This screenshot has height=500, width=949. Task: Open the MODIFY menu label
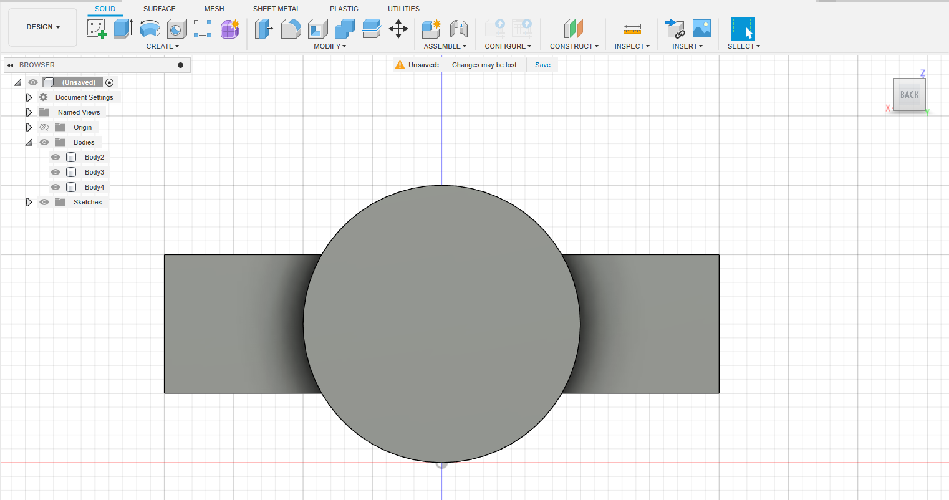[330, 46]
